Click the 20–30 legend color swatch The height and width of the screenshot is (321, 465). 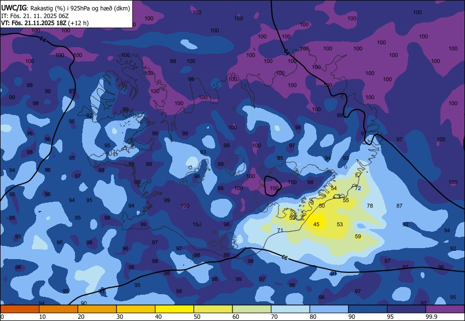pos(97,309)
